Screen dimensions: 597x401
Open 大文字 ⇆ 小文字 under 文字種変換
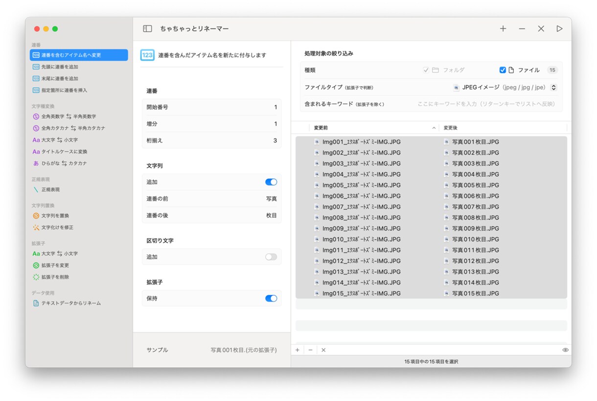click(x=79, y=140)
